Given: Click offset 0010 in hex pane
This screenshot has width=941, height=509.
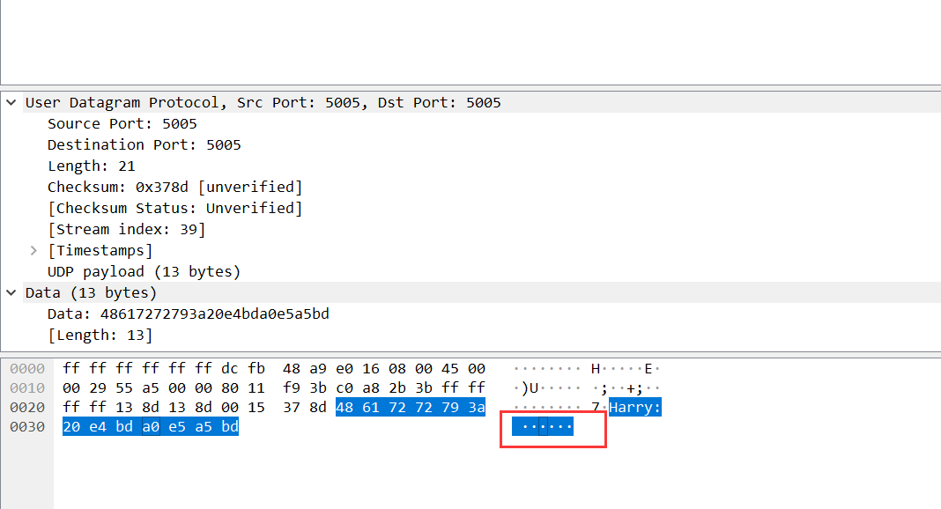Looking at the screenshot, I should tap(27, 387).
